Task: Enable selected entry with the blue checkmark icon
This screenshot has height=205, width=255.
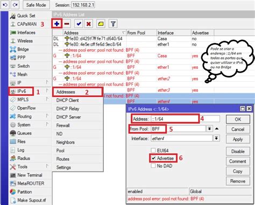Action: tap(79, 24)
